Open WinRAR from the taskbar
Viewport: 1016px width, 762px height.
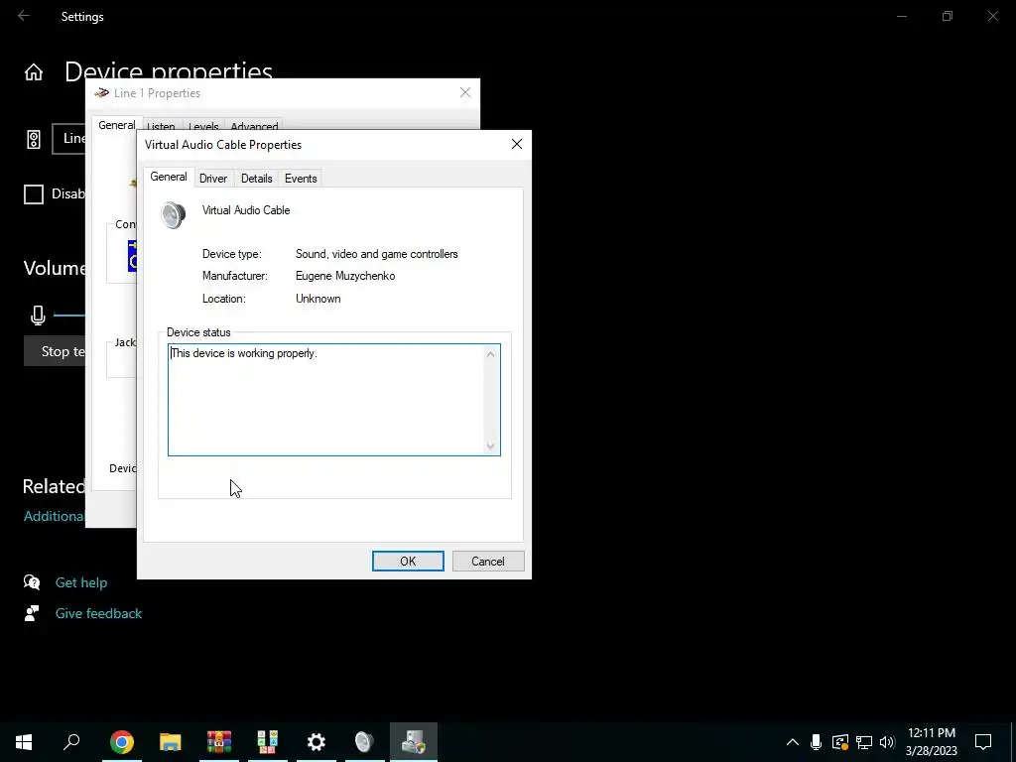pos(219,742)
